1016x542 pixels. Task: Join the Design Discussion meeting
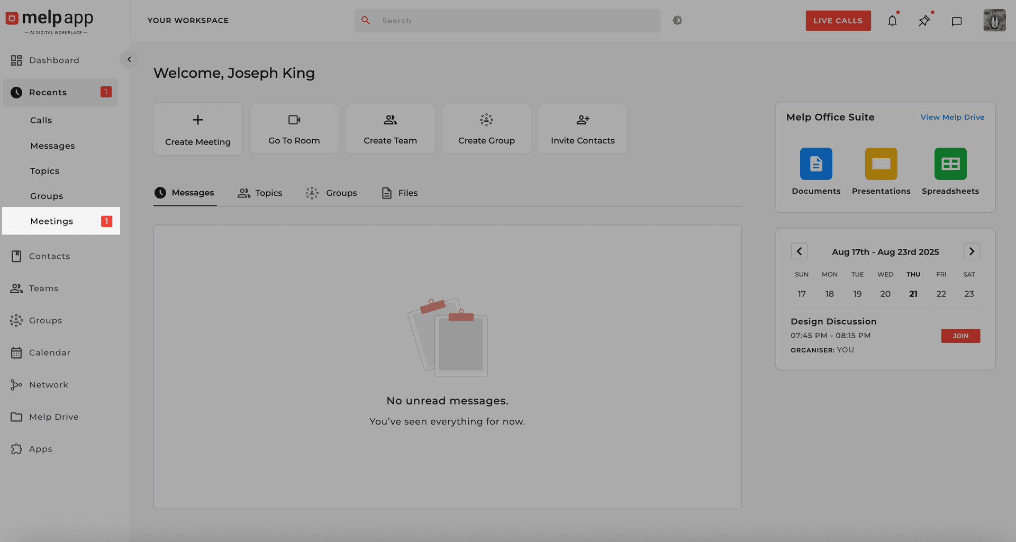[x=960, y=336]
